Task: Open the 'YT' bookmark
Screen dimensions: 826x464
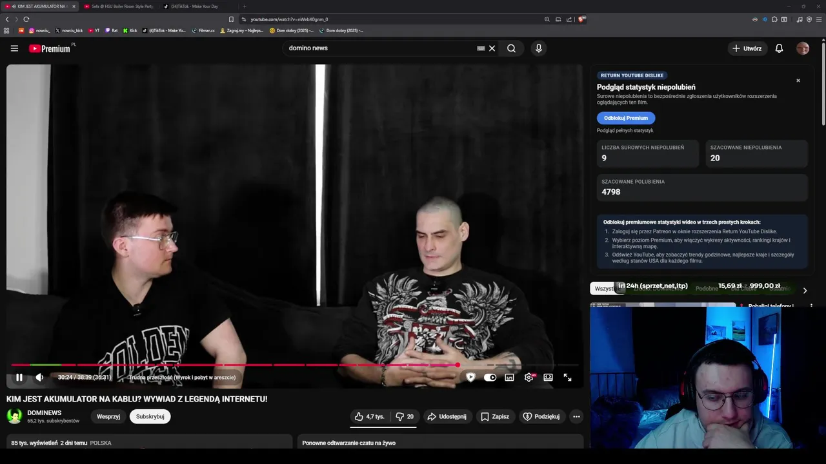Action: (94, 30)
